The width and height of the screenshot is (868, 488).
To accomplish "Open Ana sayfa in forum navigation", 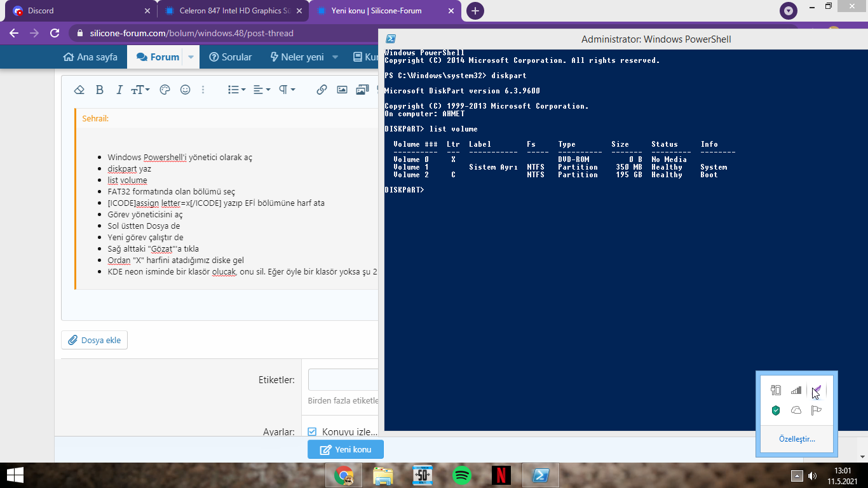I will (x=90, y=57).
